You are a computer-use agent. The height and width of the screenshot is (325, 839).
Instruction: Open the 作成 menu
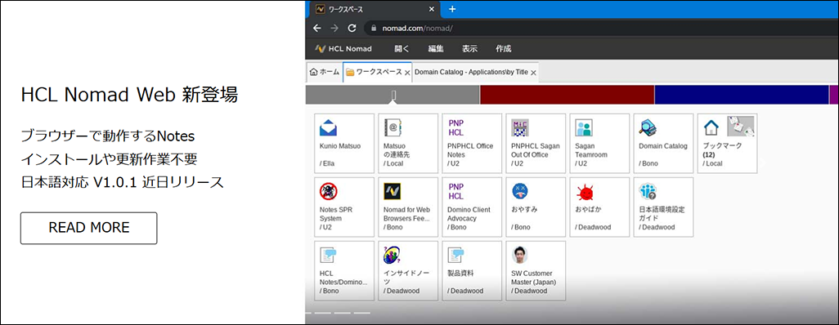pyautogui.click(x=504, y=49)
